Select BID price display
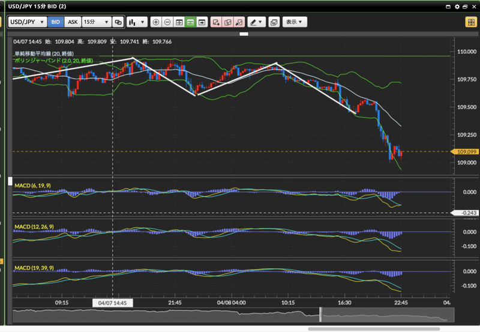480x332 pixels. pos(56,22)
